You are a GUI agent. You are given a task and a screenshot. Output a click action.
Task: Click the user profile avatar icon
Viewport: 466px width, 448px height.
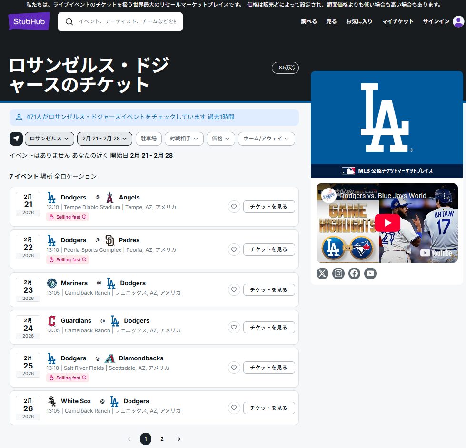[x=458, y=21]
